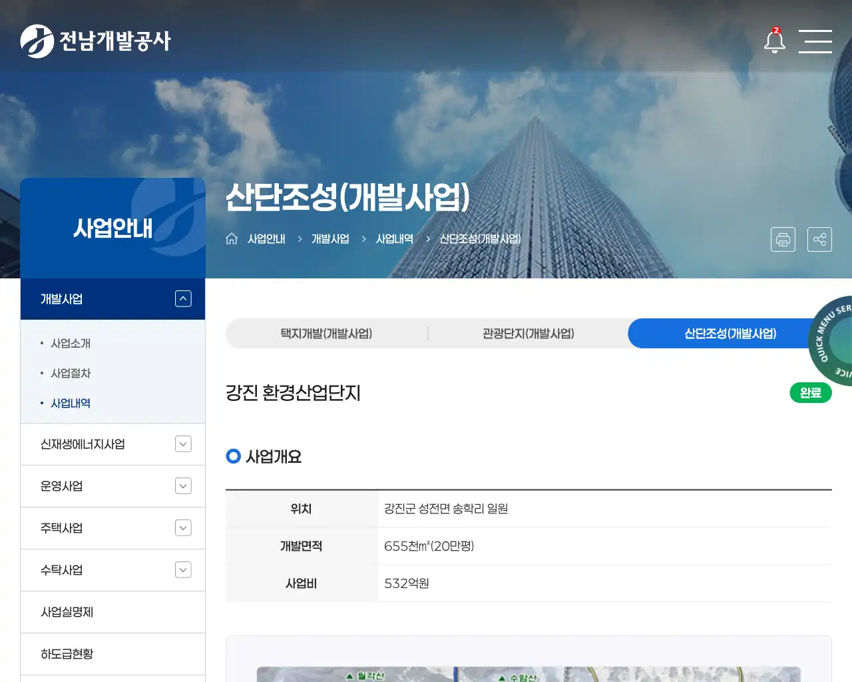
Task: Click the 655천㎡(20만평) value
Action: pyautogui.click(x=429, y=546)
